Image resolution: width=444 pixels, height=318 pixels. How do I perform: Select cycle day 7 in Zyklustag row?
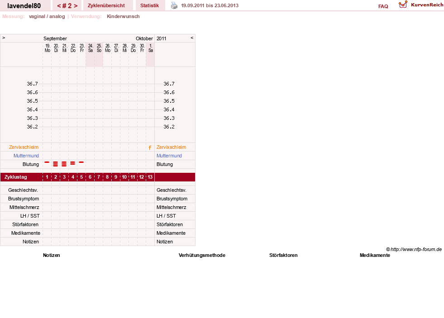tap(99, 177)
